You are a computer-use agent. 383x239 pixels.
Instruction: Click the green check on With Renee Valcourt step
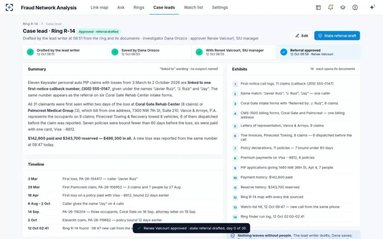199,52
